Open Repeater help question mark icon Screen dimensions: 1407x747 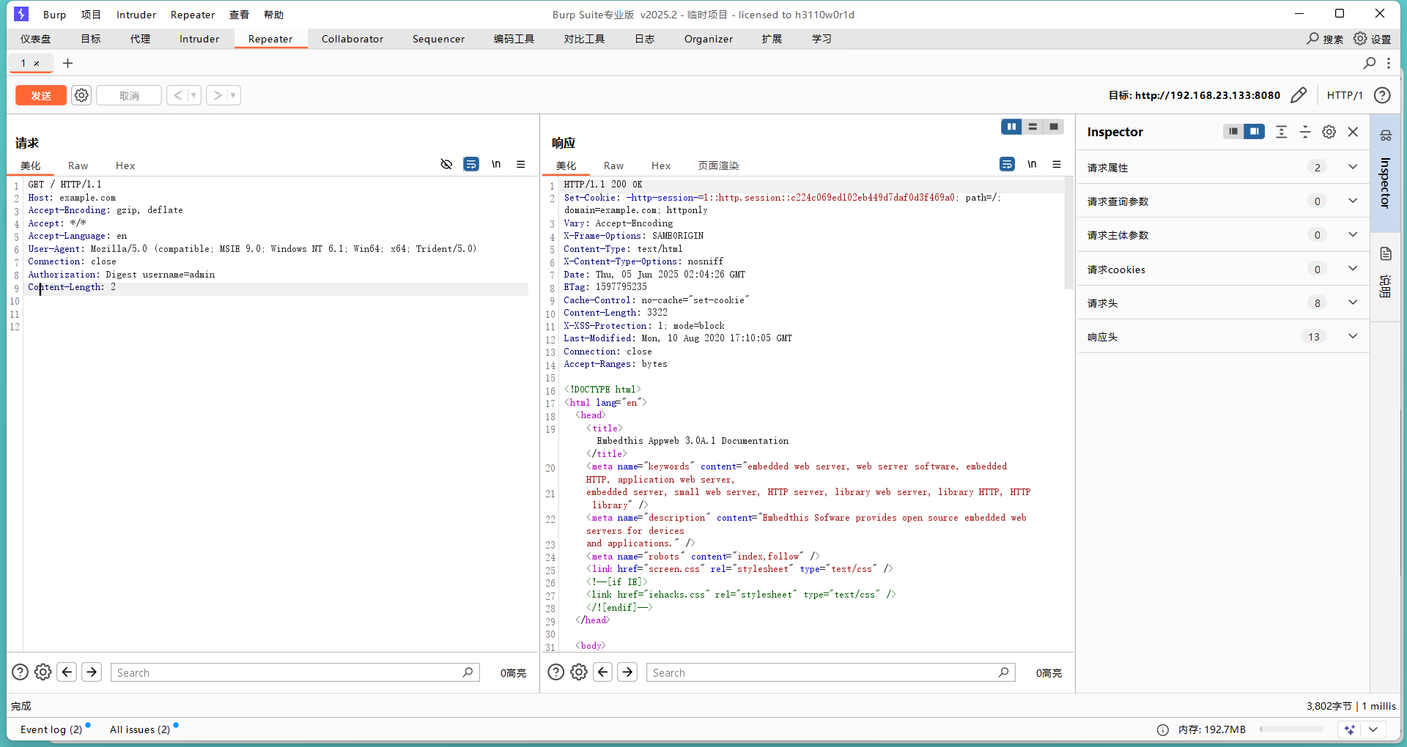click(1382, 95)
